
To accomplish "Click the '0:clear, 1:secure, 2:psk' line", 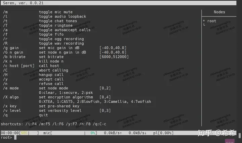I will coord(66,93).
